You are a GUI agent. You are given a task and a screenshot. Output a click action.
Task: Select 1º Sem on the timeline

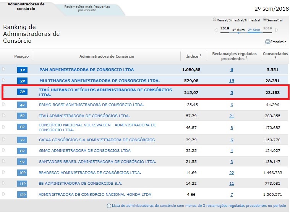point(238,30)
